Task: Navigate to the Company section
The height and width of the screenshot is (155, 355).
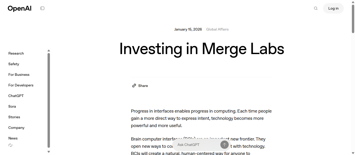Action: point(16,128)
